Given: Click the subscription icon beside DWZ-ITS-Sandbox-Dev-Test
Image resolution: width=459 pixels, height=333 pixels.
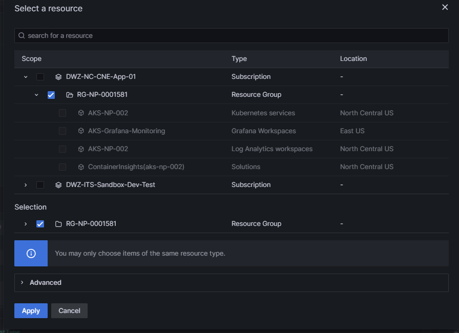Looking at the screenshot, I should click(58, 185).
